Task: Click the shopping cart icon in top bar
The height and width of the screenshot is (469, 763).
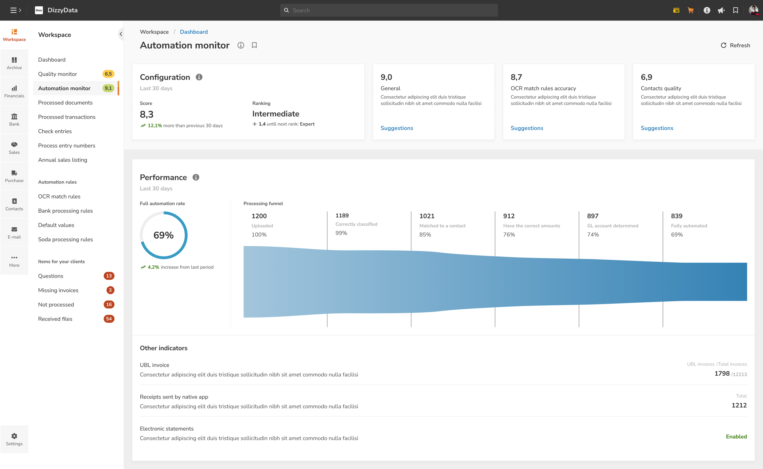Action: [x=690, y=10]
